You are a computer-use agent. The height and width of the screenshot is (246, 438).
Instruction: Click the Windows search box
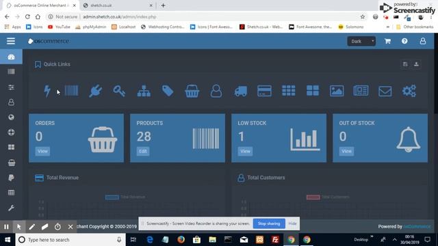[70, 240]
